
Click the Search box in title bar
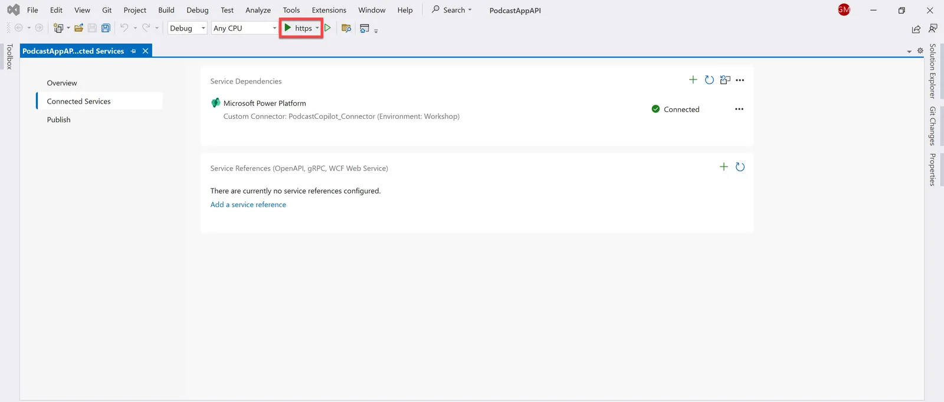click(452, 10)
